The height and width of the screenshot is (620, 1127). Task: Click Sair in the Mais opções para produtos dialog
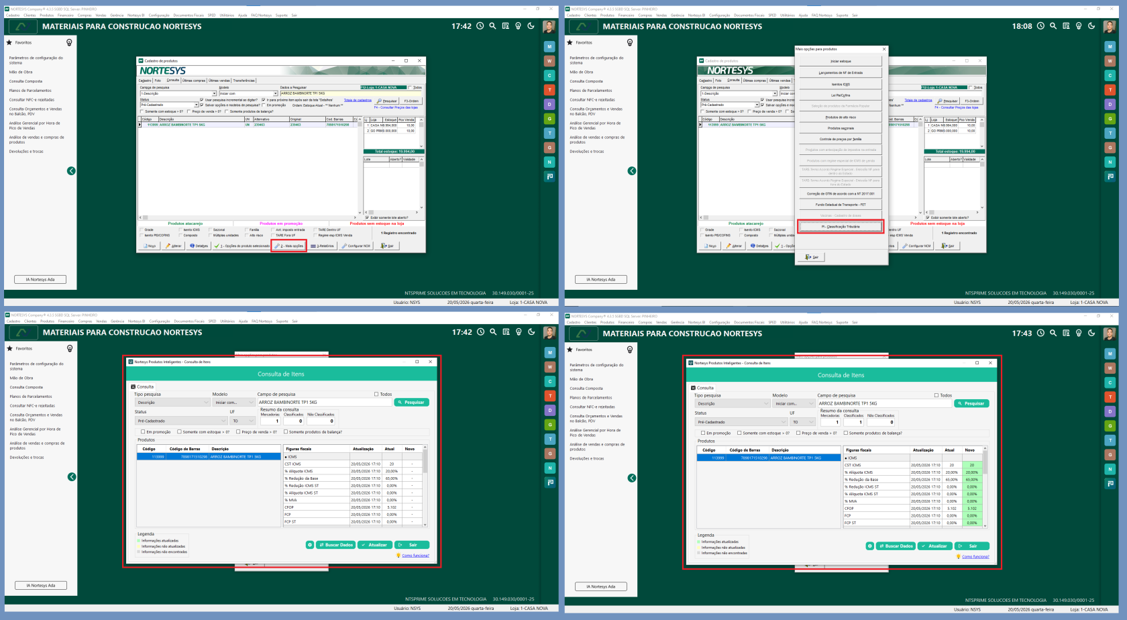(812, 257)
